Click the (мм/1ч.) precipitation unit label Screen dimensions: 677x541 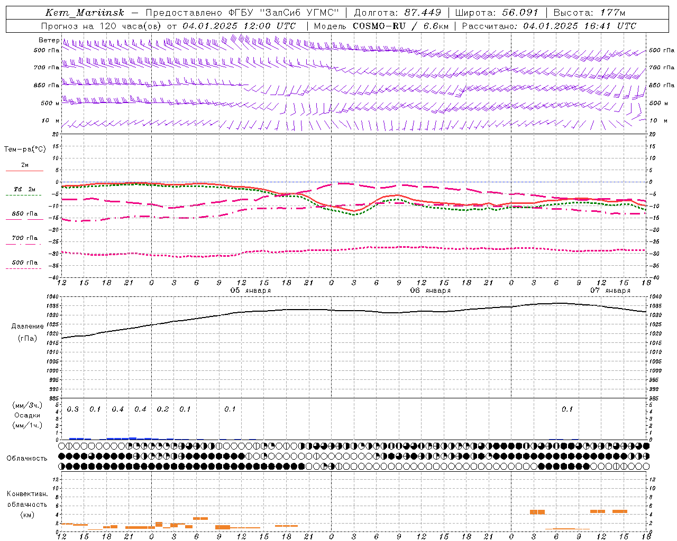pyautogui.click(x=28, y=425)
